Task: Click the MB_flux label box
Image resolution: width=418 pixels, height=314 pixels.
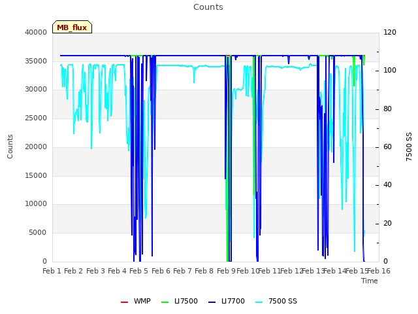Action: (72, 27)
